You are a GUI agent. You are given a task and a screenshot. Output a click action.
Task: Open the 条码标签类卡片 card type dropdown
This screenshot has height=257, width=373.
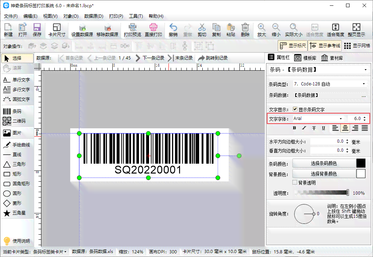49,252
